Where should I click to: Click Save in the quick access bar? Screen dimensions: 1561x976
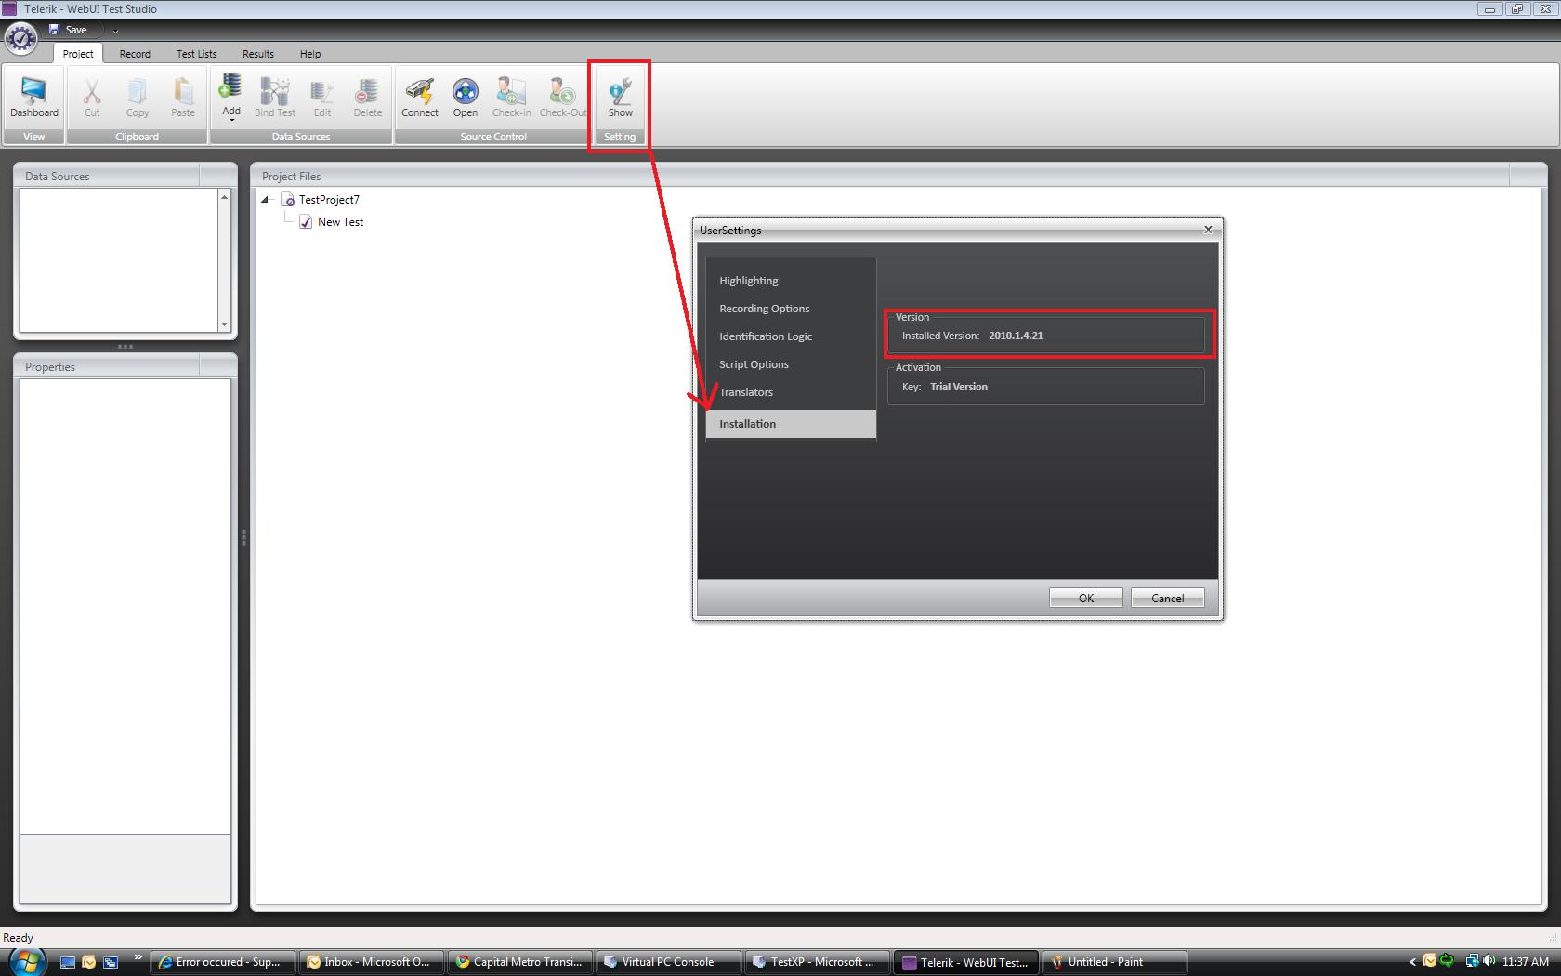68,30
